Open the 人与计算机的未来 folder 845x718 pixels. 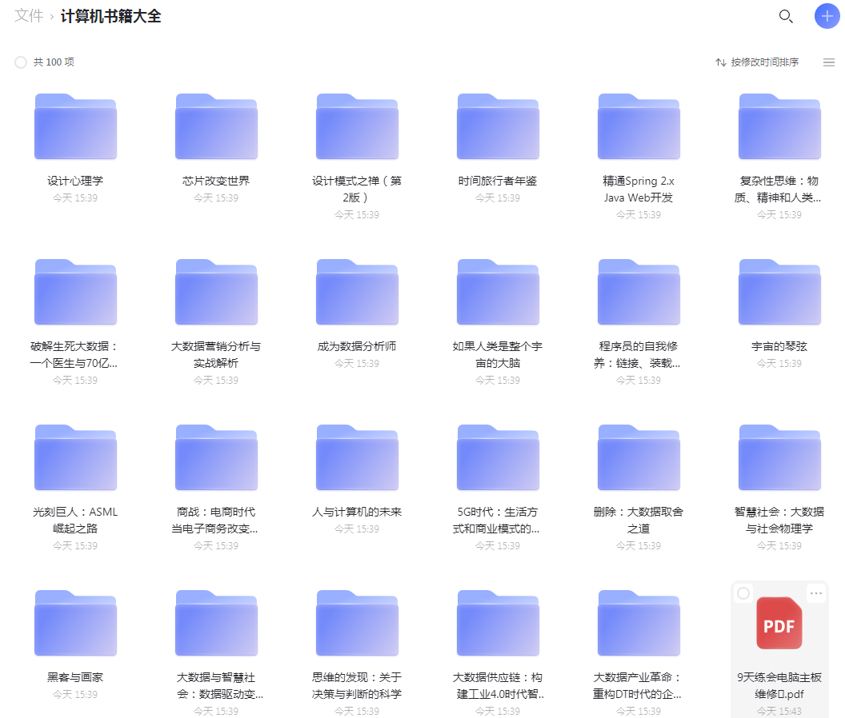point(357,458)
